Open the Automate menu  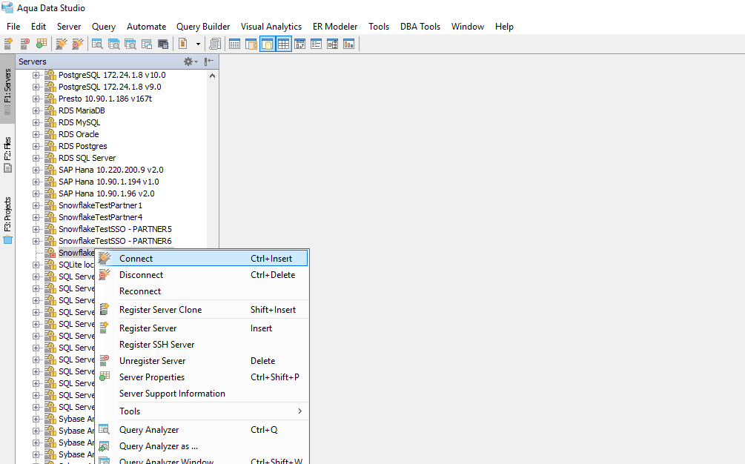click(x=146, y=27)
